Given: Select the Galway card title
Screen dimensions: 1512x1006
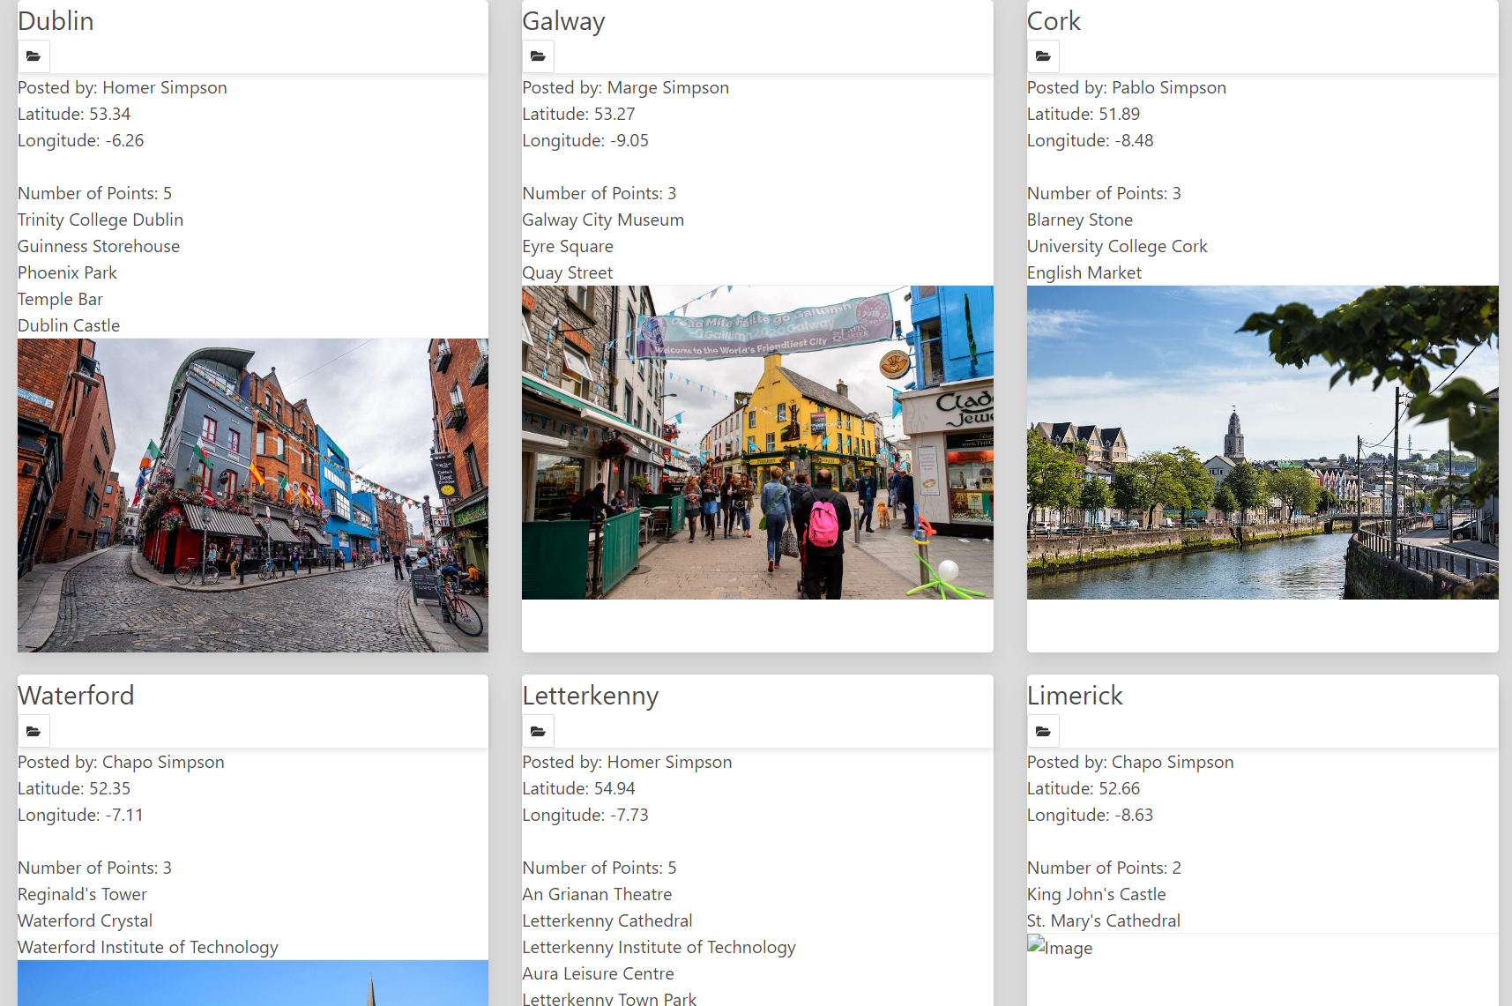Looking at the screenshot, I should click(563, 21).
